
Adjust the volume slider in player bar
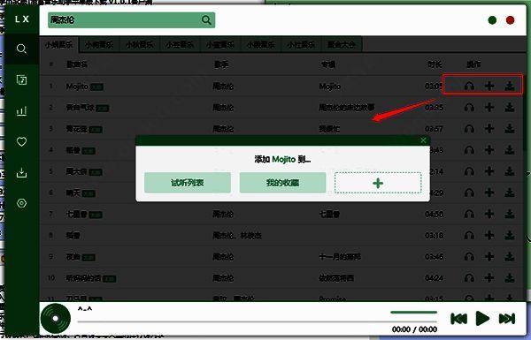[x=413, y=313]
